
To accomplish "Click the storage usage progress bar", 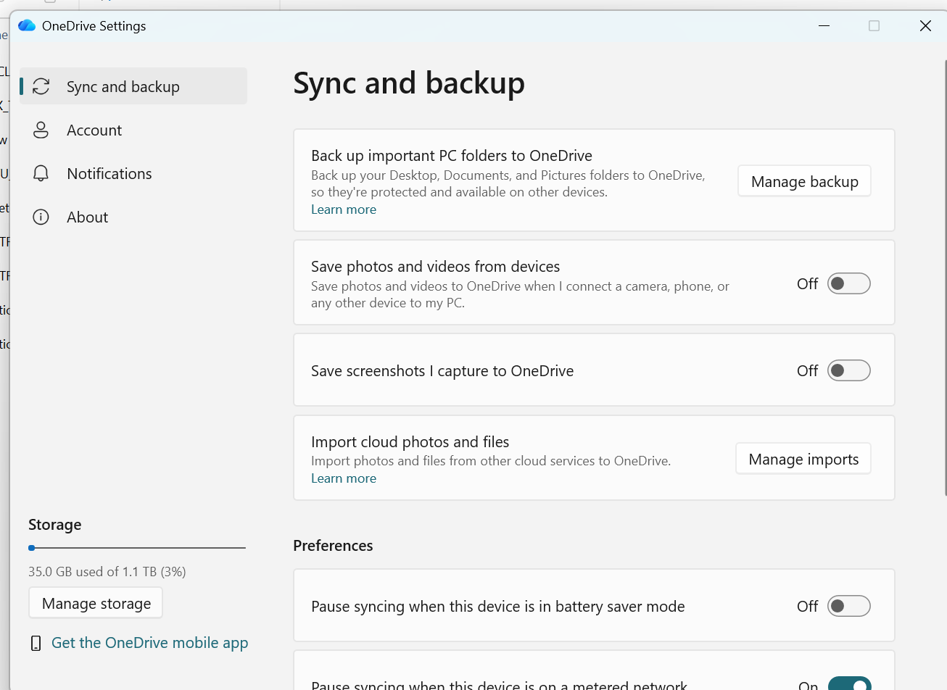I will point(137,548).
